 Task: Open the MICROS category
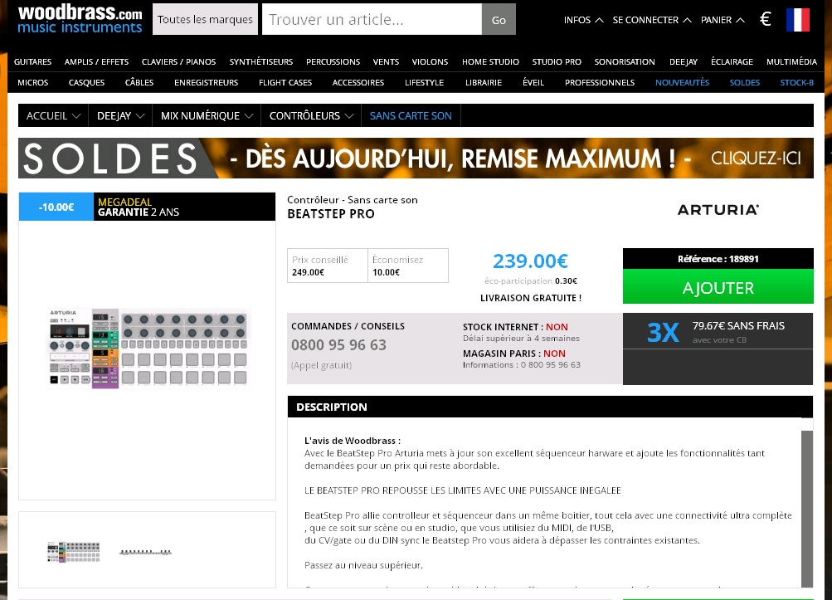point(33,82)
